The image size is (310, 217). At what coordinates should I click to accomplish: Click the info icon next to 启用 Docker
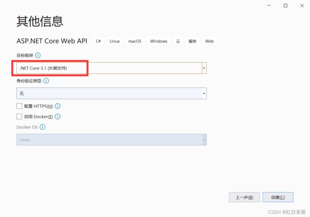pos(58,116)
